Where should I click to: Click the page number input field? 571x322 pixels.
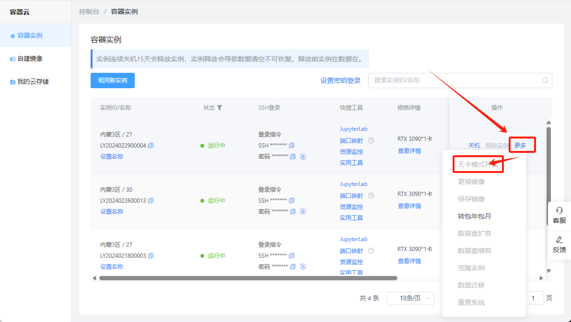(535, 299)
